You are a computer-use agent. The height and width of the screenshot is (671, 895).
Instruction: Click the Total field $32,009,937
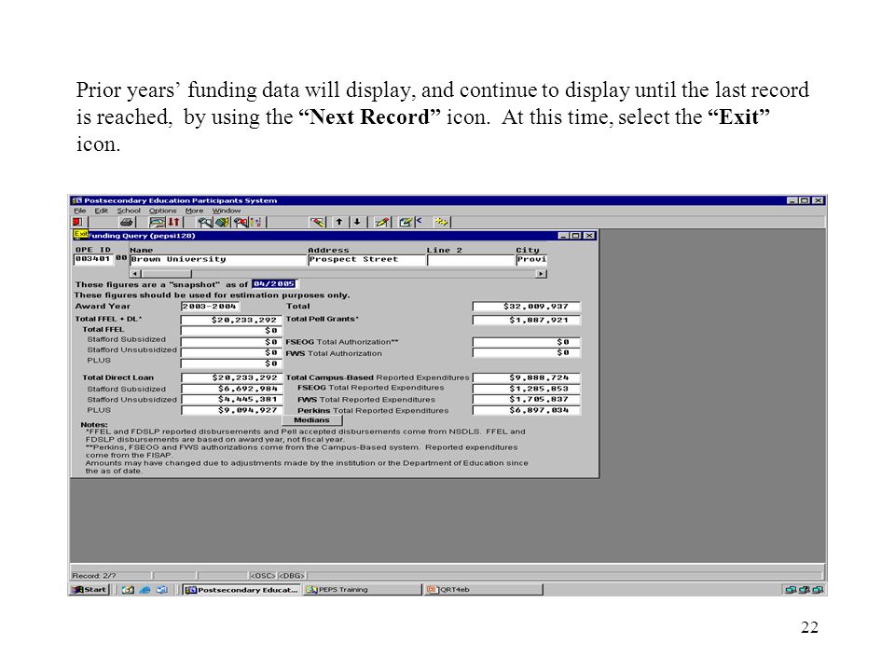(526, 307)
